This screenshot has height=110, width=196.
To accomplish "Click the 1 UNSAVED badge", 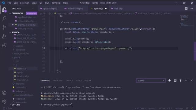I will point(32,13).
